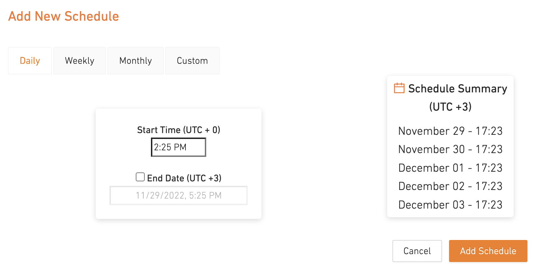534x271 pixels.
Task: Click the End Date (UTC +3) label
Action: pos(184,178)
